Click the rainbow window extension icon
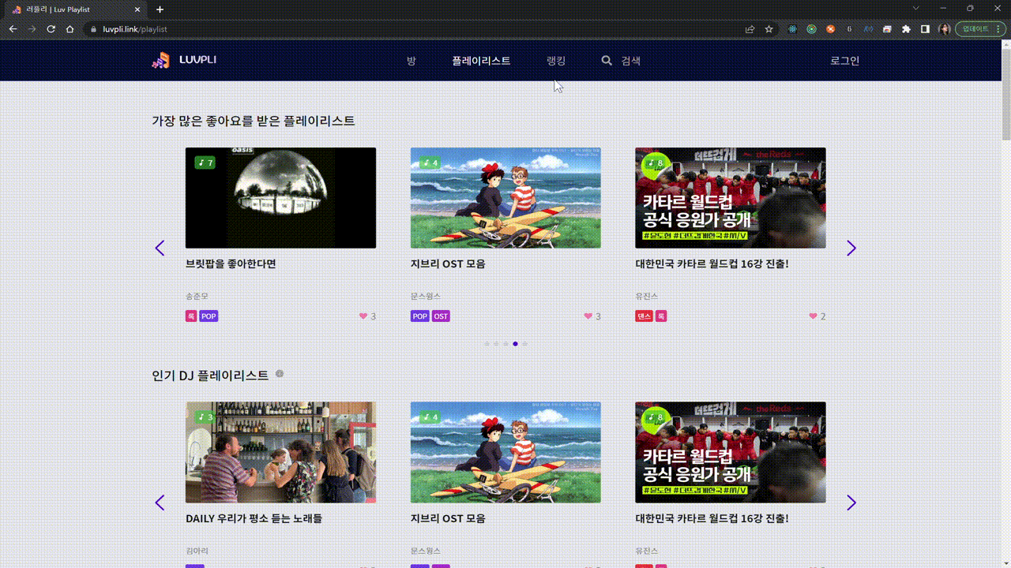 (x=887, y=29)
